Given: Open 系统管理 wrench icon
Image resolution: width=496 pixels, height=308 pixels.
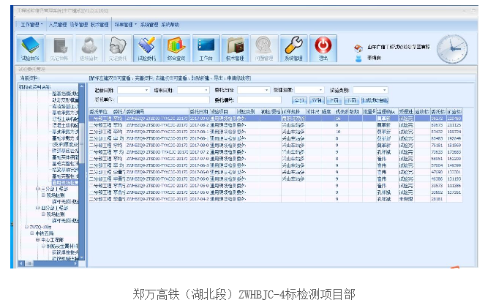Looking at the screenshot, I should 293,47.
